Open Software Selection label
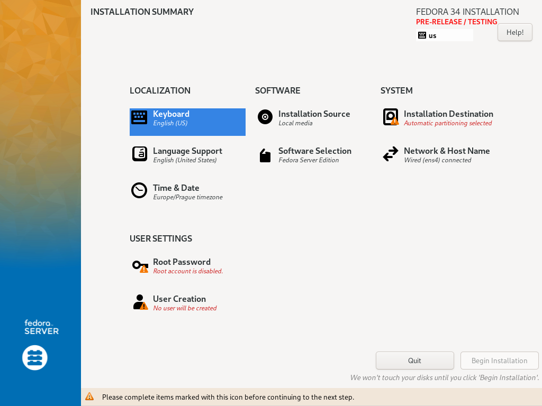Viewport: 542px width, 406px height. [x=315, y=151]
